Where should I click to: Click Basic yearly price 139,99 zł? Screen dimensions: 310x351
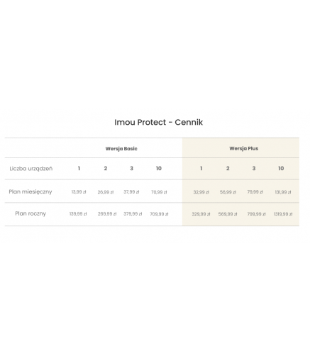pyautogui.click(x=78, y=213)
